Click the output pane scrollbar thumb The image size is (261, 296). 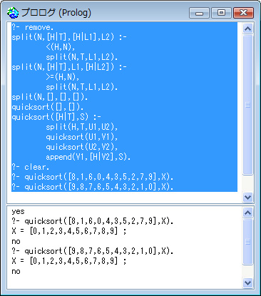coord(247,242)
